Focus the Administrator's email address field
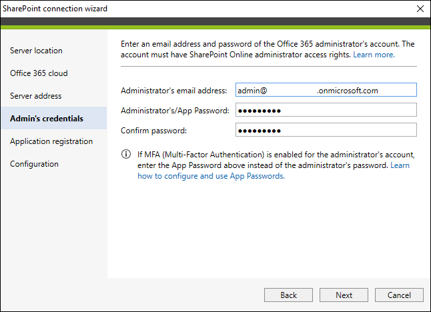This screenshot has width=431, height=312. [326, 90]
